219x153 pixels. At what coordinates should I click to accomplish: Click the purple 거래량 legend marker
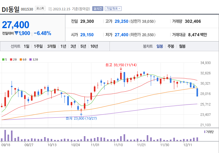coord(205,132)
